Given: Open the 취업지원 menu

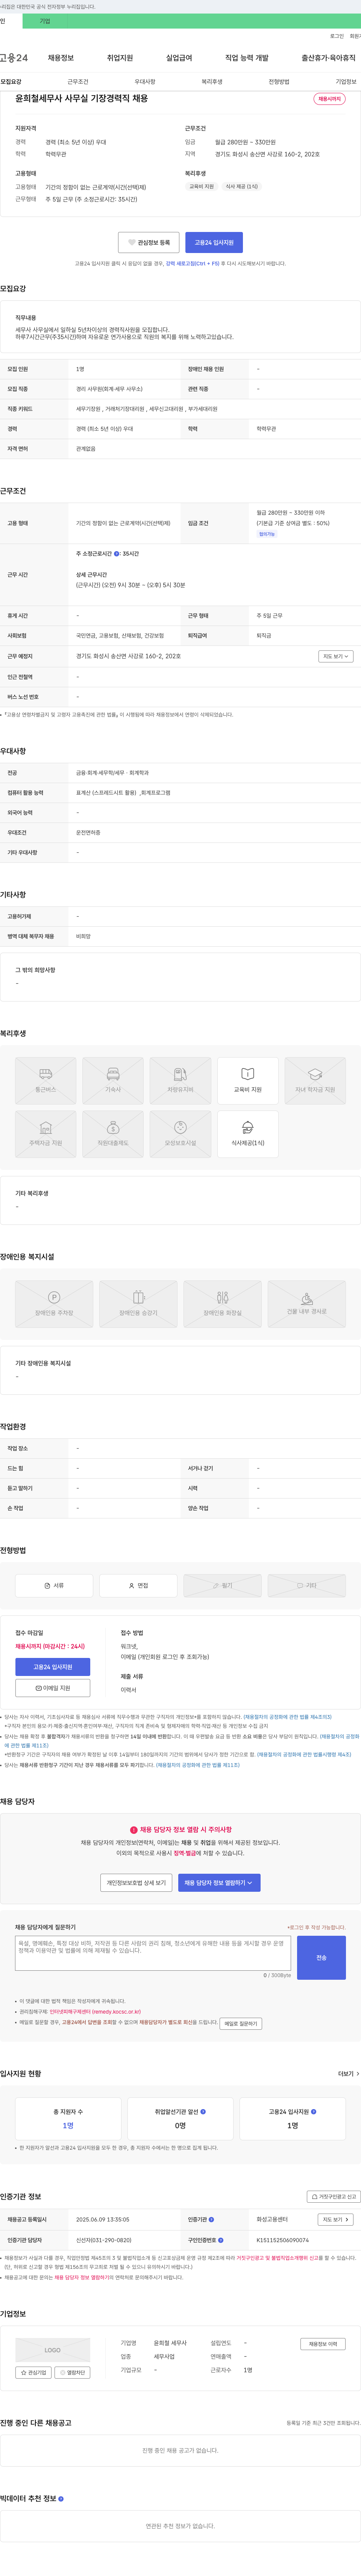Looking at the screenshot, I should point(120,58).
